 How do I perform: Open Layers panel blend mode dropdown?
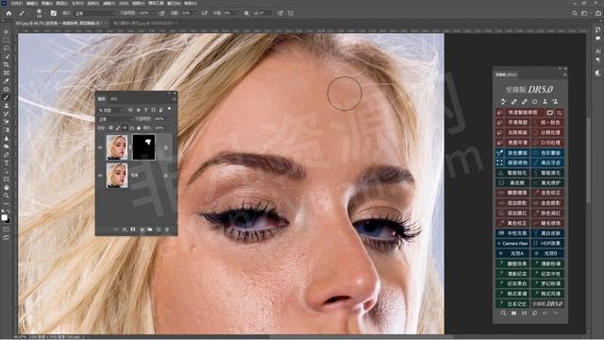[115, 119]
